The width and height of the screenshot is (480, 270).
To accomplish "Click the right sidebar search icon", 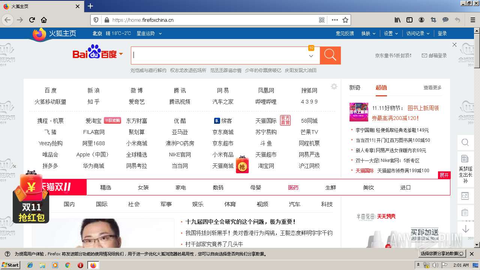I will pyautogui.click(x=465, y=142).
